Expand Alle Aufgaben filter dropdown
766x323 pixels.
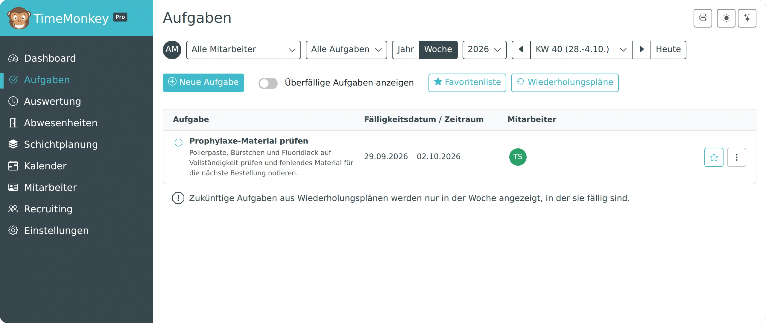tap(346, 50)
